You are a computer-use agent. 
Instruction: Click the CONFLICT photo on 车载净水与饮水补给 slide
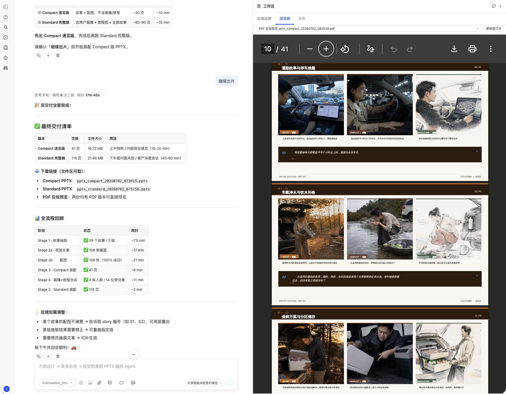point(380,229)
